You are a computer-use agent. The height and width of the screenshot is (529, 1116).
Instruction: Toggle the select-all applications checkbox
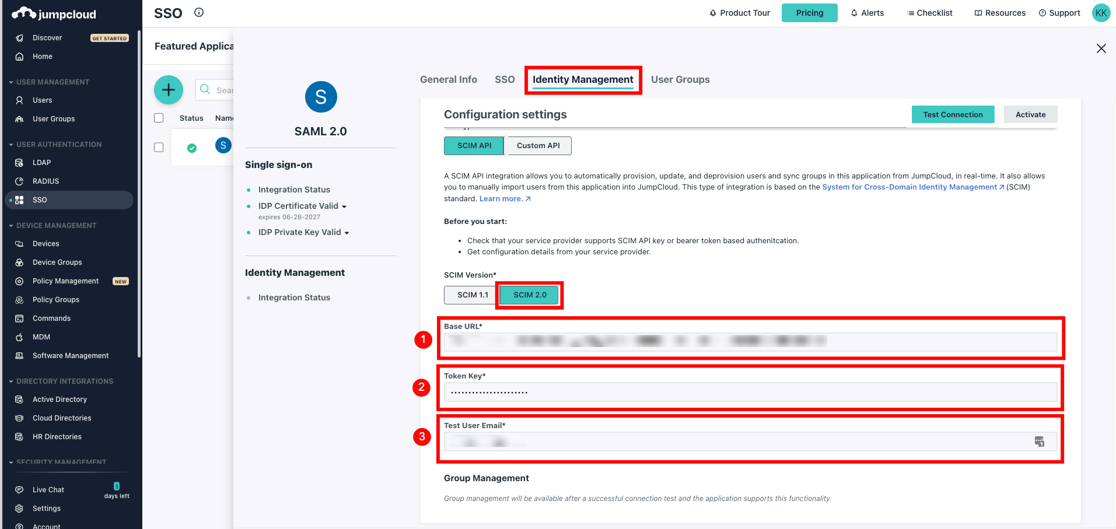point(159,118)
